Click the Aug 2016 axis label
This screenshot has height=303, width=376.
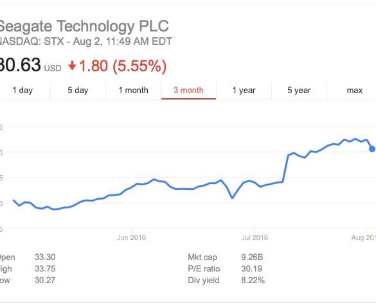tap(364, 238)
